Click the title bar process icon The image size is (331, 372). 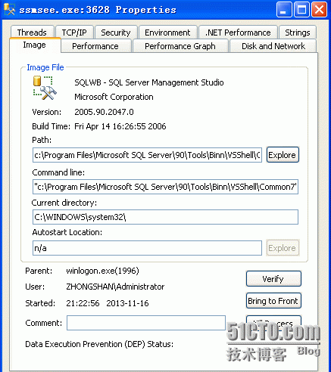pyautogui.click(x=10, y=9)
